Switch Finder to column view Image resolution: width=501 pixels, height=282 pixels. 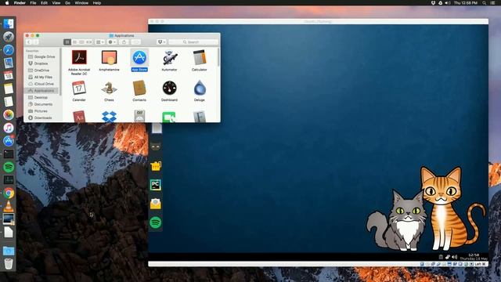[x=81, y=42]
